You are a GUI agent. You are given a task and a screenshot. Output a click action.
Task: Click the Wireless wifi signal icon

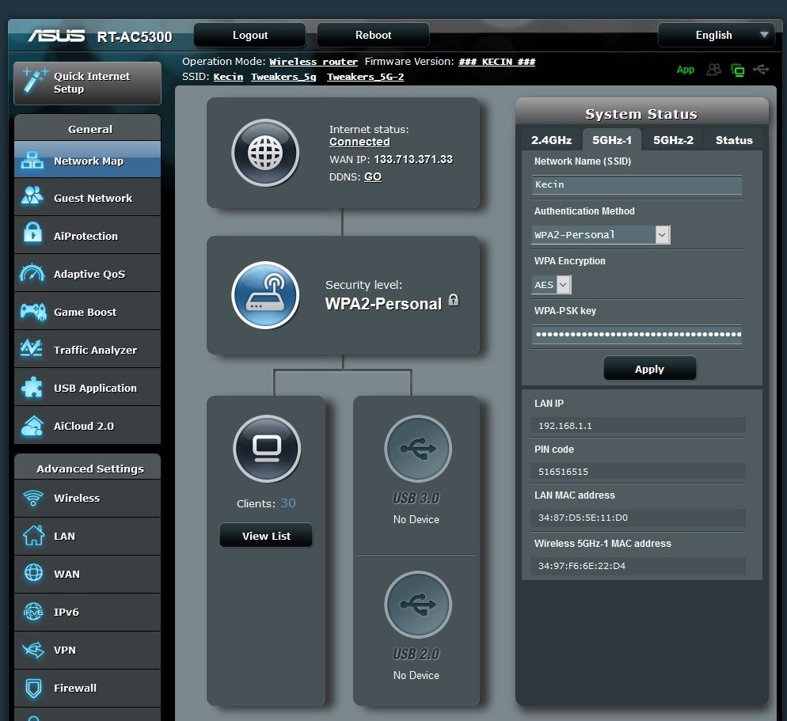33,498
